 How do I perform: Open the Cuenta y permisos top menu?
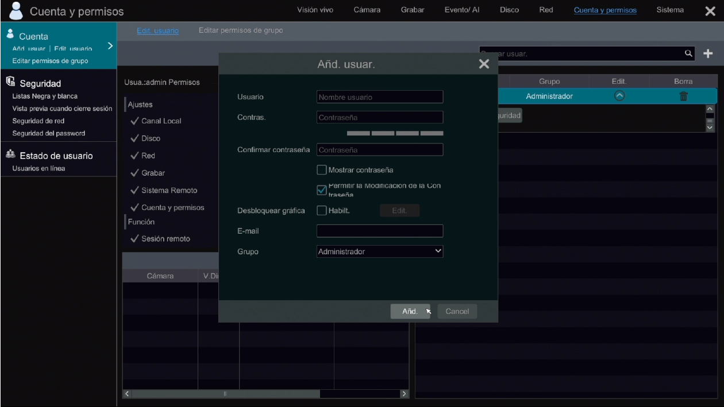[605, 10]
